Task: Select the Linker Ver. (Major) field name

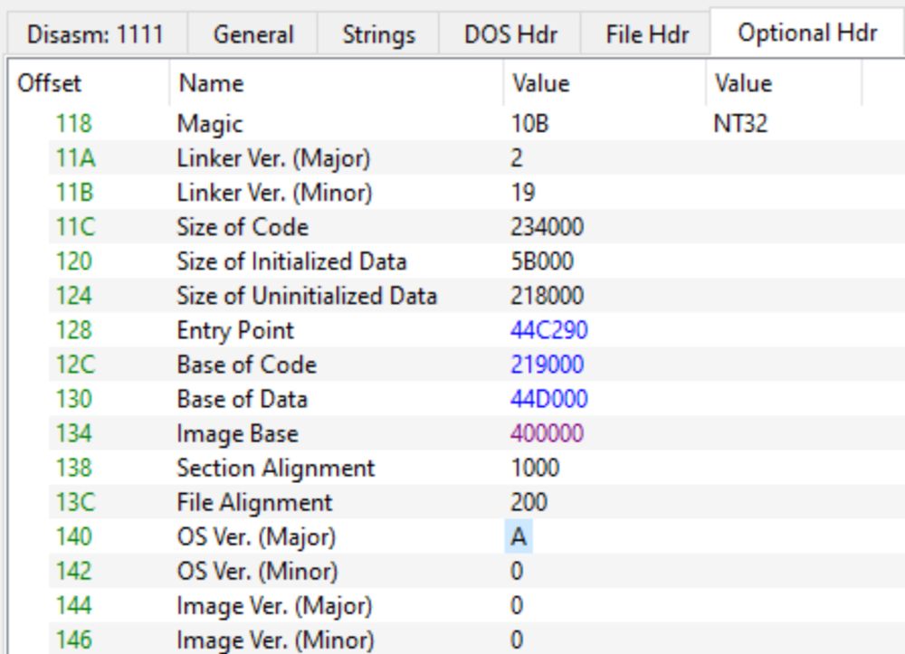Action: tap(273, 158)
